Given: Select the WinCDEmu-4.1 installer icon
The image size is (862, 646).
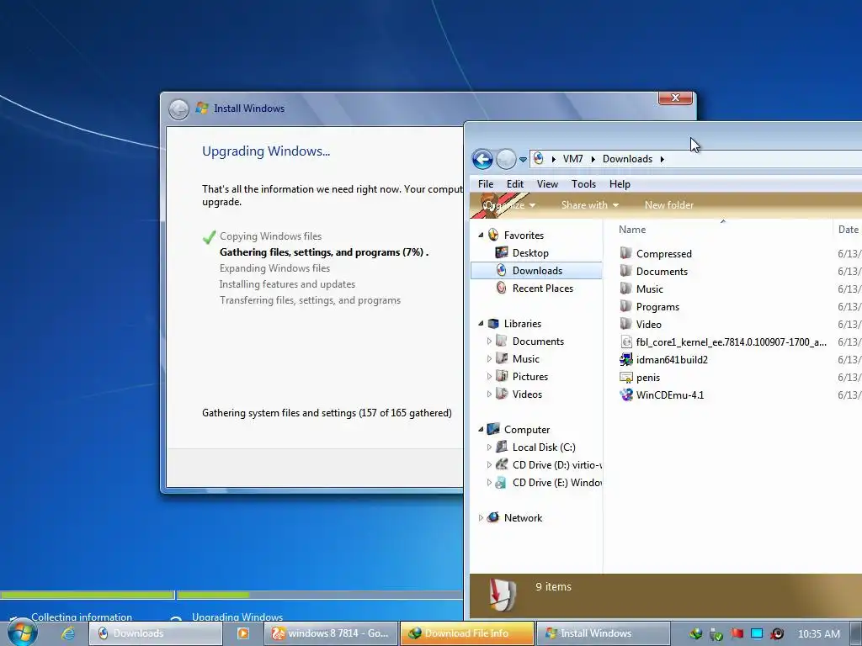Looking at the screenshot, I should (x=626, y=395).
